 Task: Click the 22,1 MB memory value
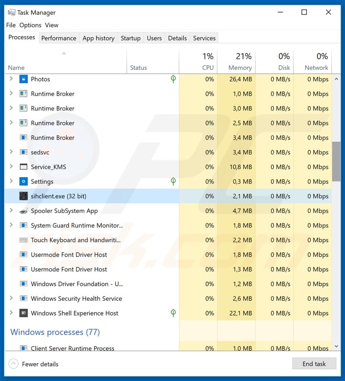[241, 313]
